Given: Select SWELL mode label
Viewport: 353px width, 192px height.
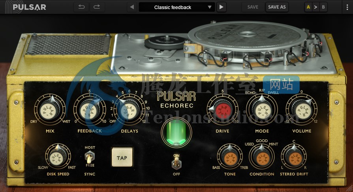Looking at the screenshot, I should coord(273,92).
